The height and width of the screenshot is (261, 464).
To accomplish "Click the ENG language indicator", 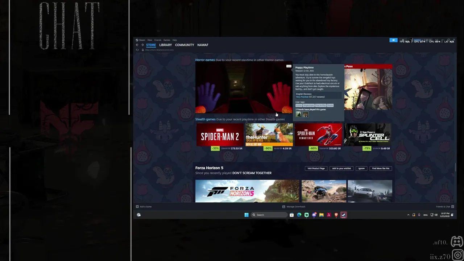I will 426,215.
